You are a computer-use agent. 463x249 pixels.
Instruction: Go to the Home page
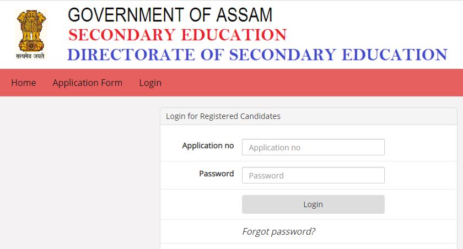click(23, 83)
